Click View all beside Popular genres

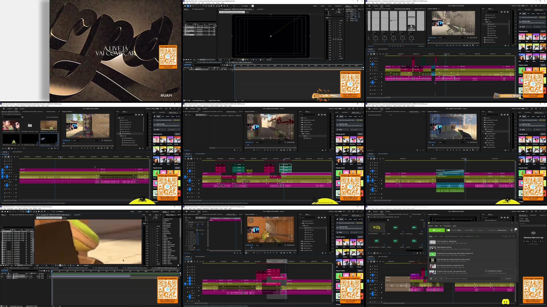click(360, 134)
